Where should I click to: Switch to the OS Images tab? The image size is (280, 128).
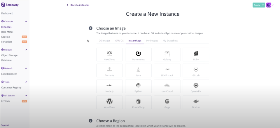pyautogui.click(x=104, y=41)
